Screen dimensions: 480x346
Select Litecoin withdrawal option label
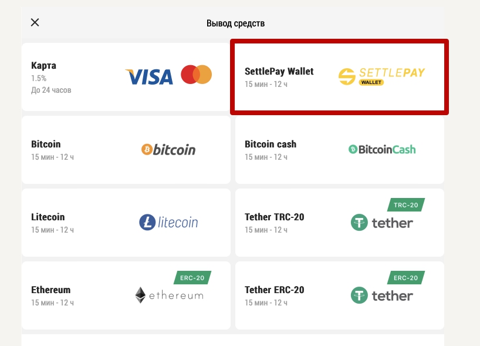point(48,217)
